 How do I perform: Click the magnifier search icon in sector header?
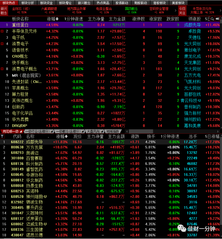(212, 19)
